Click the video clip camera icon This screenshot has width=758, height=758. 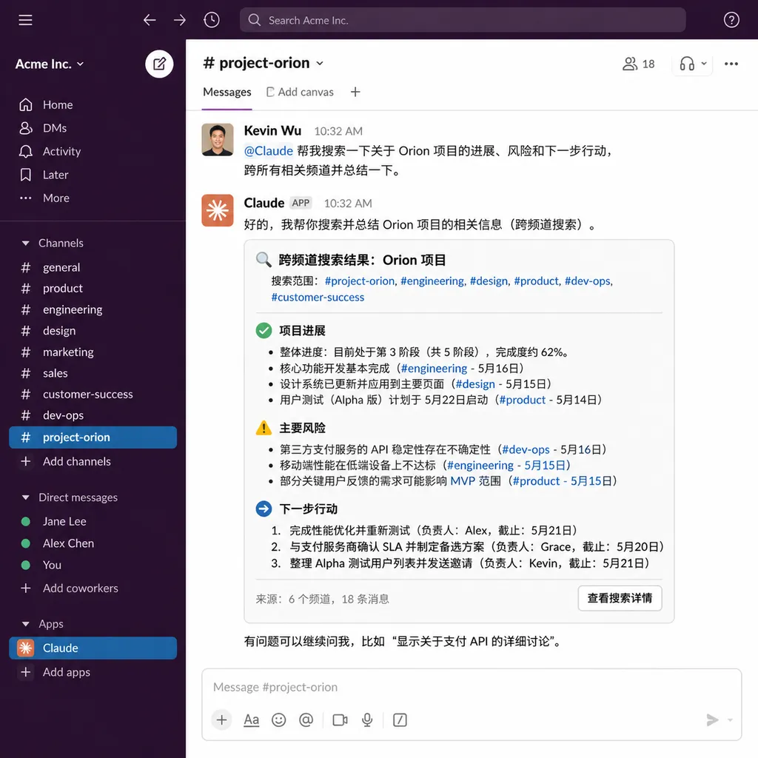pyautogui.click(x=340, y=720)
